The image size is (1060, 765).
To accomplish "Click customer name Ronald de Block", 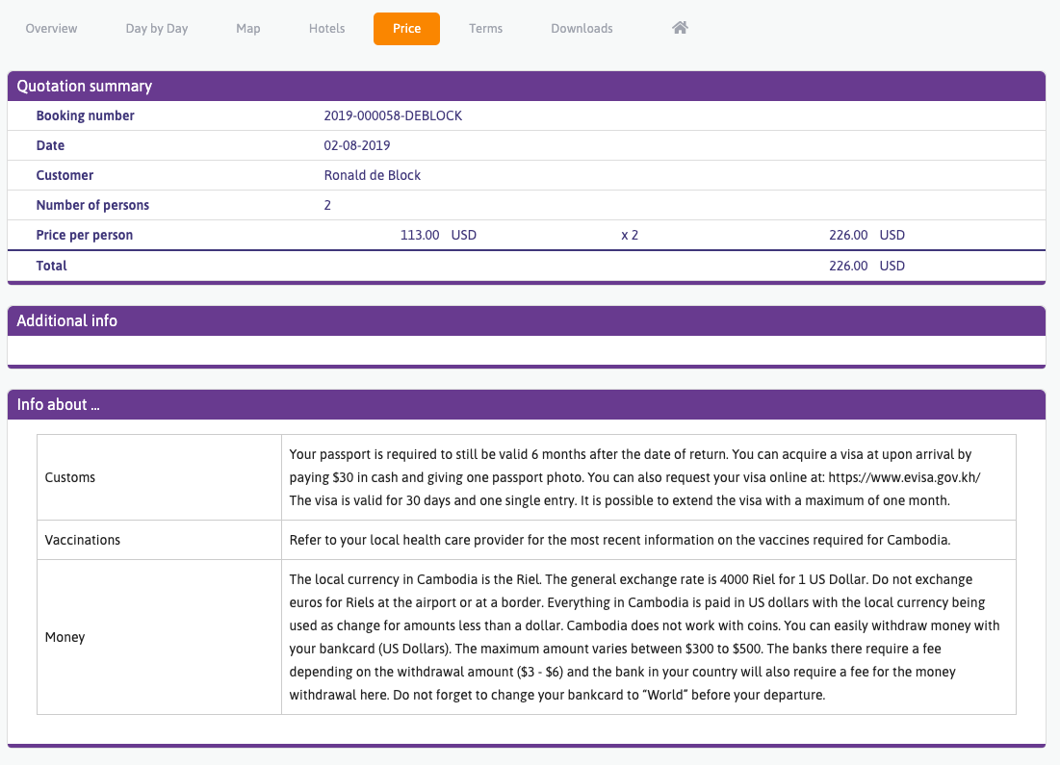I will tap(372, 175).
